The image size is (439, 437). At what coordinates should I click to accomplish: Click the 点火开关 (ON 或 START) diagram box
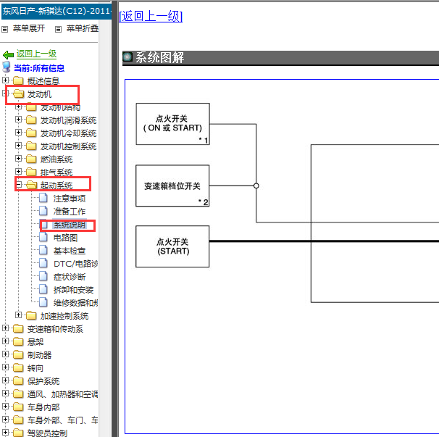pyautogui.click(x=172, y=124)
